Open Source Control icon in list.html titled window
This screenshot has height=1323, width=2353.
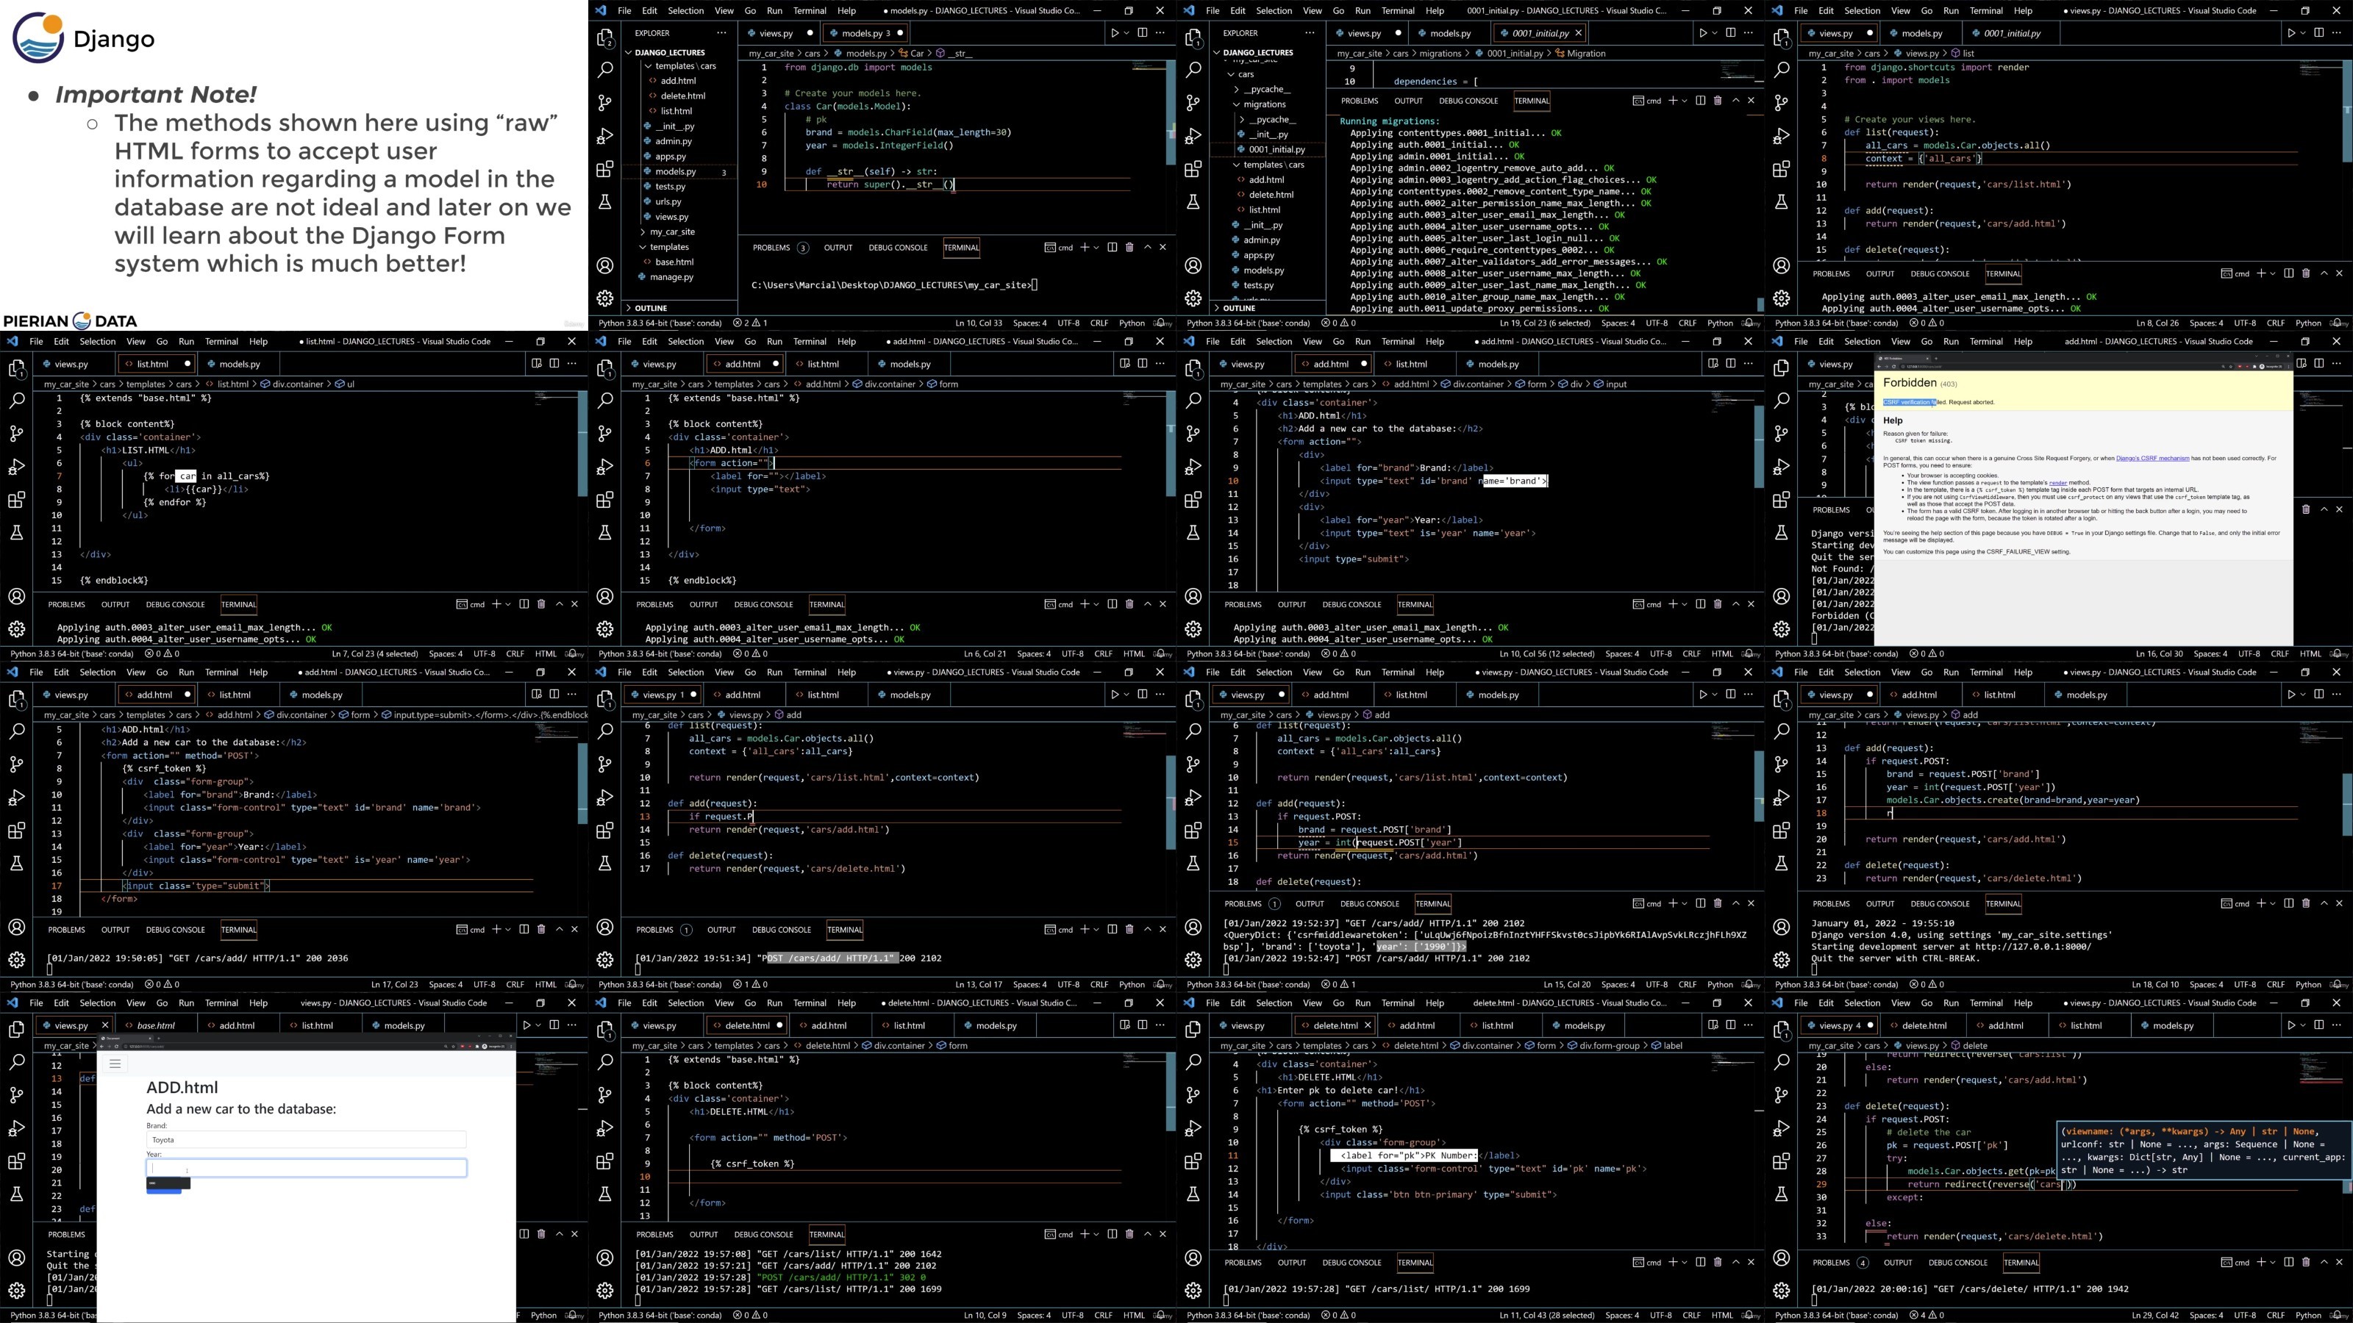coord(16,434)
